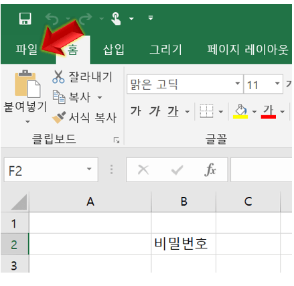Screen dimensions: 294x286
Task: Apply the yellow fill color bucket
Action: tap(240, 111)
